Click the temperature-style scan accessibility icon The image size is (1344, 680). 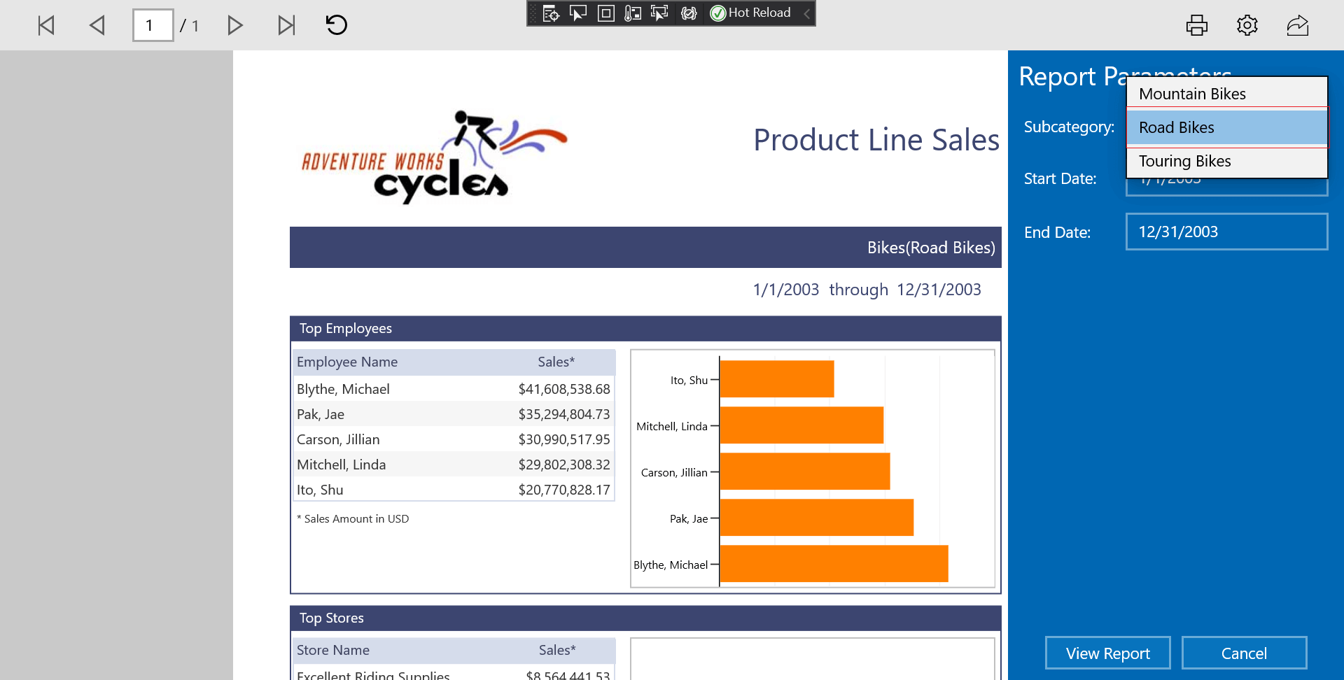coord(633,13)
